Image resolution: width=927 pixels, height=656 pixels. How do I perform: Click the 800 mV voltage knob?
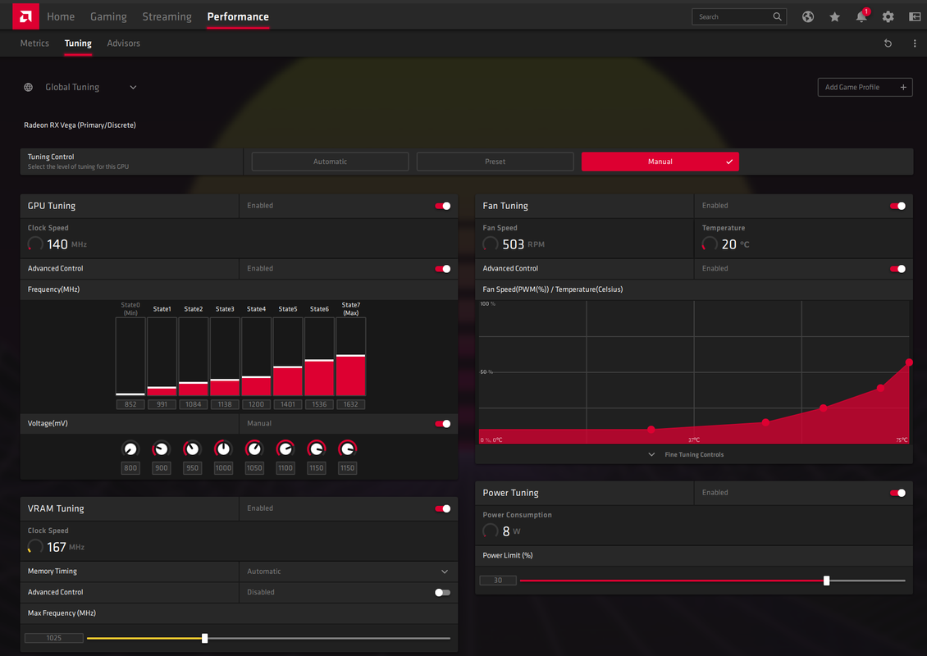[x=130, y=449]
